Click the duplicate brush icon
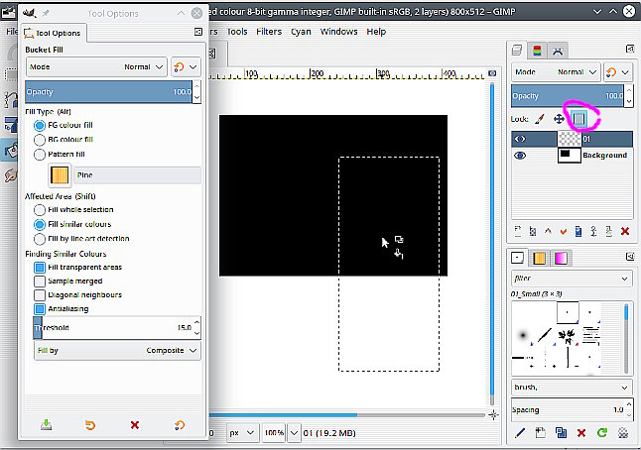Screen dimensions: 641x450 pos(562,433)
